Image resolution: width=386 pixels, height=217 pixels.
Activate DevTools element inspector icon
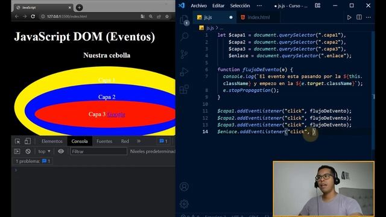click(x=17, y=141)
